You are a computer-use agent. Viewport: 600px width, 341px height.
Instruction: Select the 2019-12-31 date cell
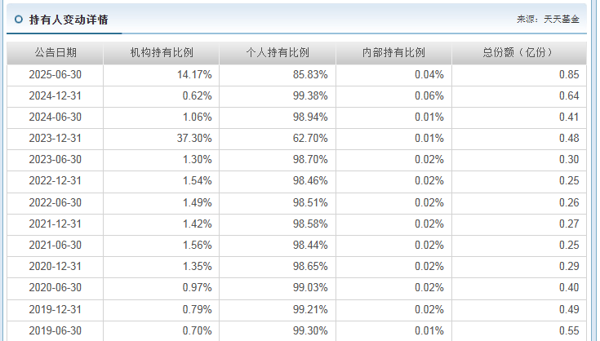click(x=56, y=308)
